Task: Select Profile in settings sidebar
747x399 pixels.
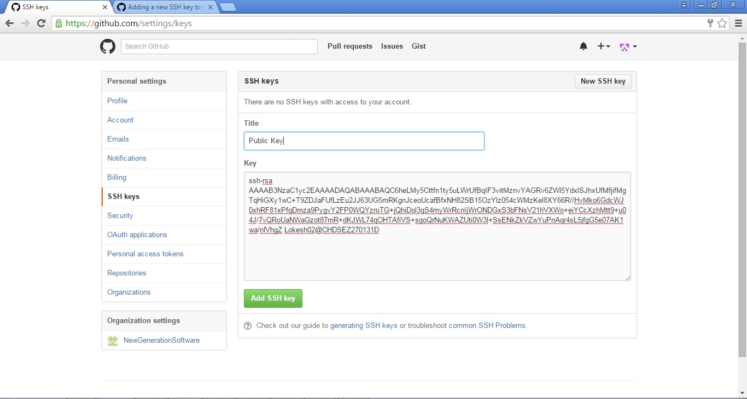Action: (x=164, y=101)
